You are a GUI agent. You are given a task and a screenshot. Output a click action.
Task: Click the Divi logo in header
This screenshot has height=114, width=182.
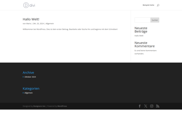[x=29, y=5]
